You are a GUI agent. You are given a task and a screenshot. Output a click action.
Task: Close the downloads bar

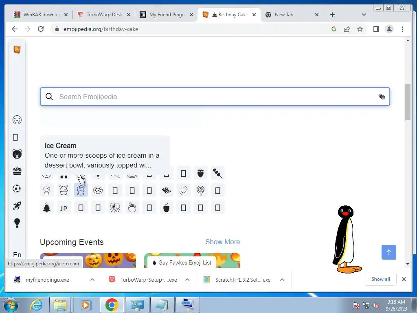[x=404, y=279]
